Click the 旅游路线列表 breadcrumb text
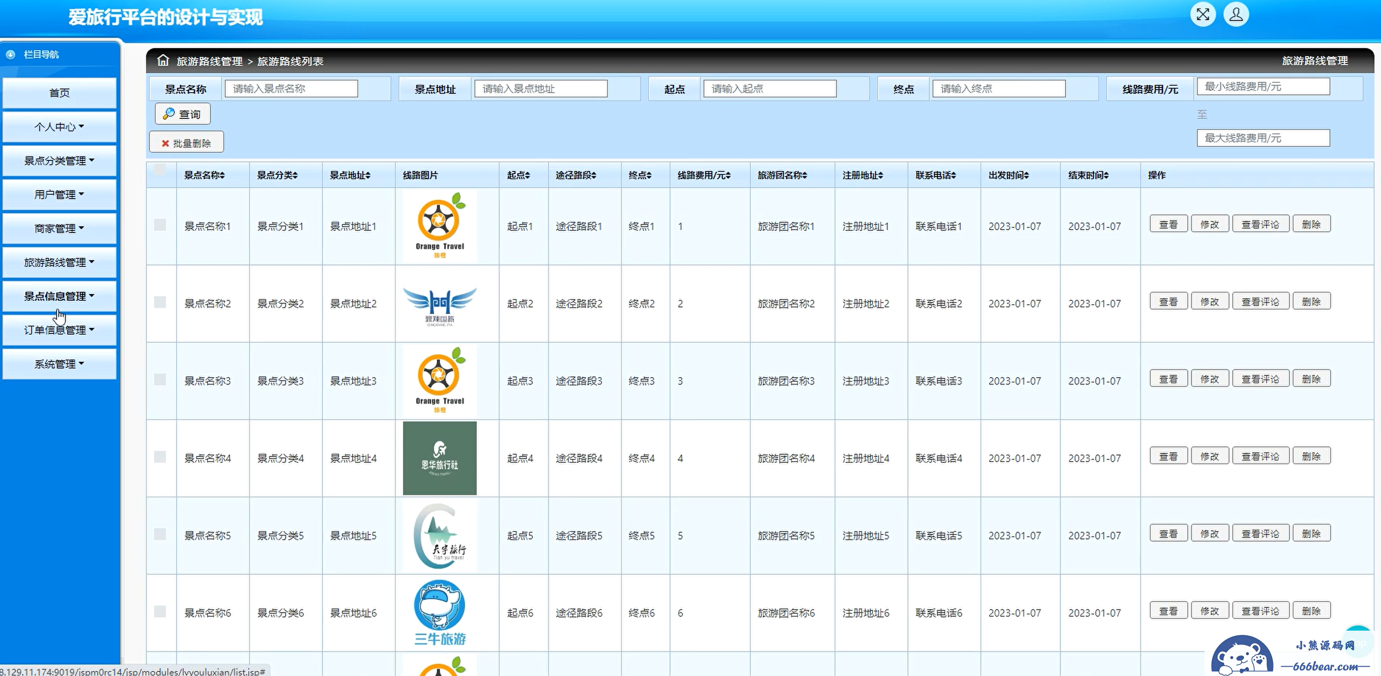This screenshot has height=676, width=1381. point(290,61)
